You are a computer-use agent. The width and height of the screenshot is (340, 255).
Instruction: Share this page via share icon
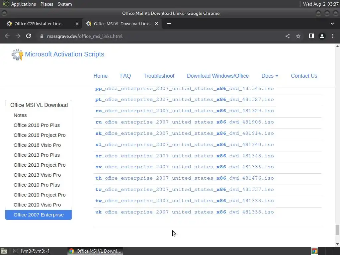tap(288, 36)
